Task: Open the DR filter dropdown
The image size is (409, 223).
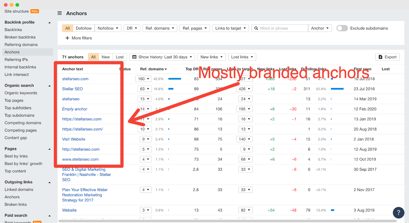Action: coord(132,28)
